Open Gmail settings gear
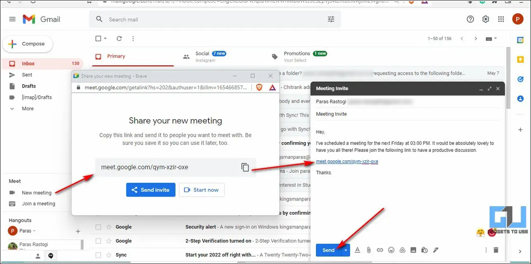The height and width of the screenshot is (264, 531). [x=486, y=19]
